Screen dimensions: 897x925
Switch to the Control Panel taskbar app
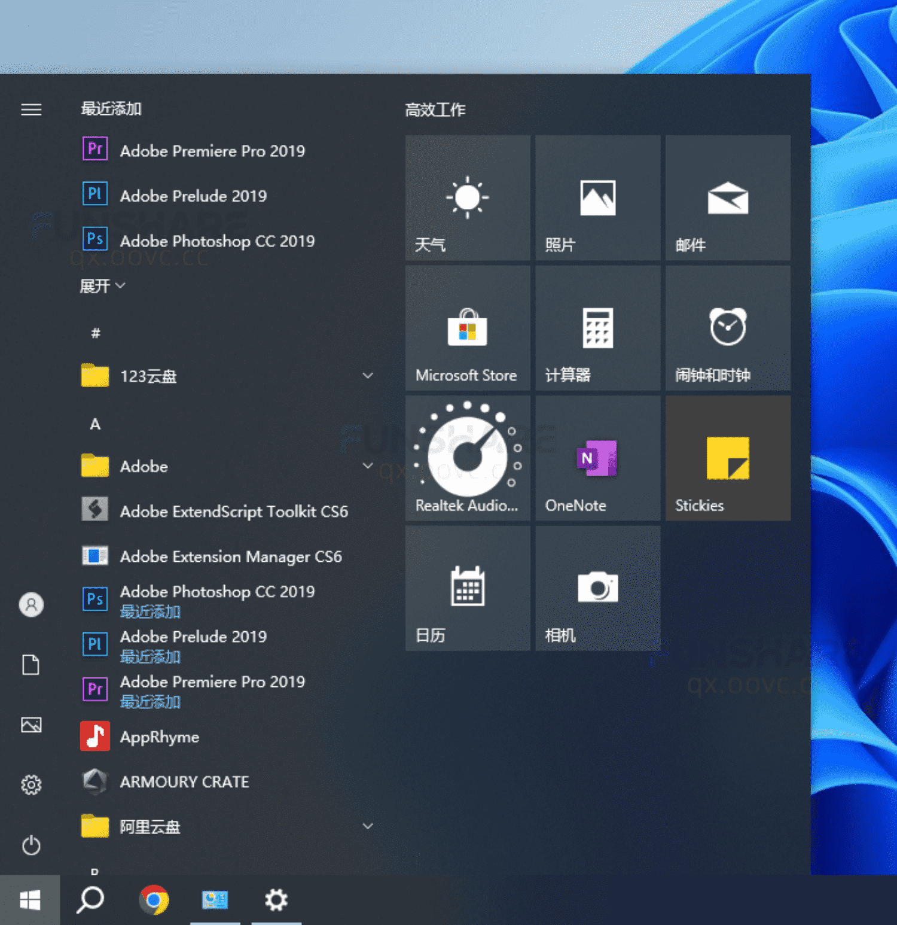[x=215, y=900]
